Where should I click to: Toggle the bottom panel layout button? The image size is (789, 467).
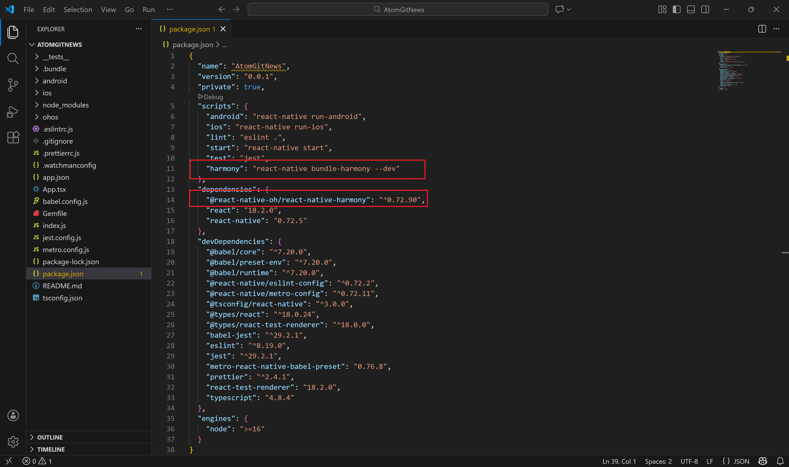pos(691,9)
